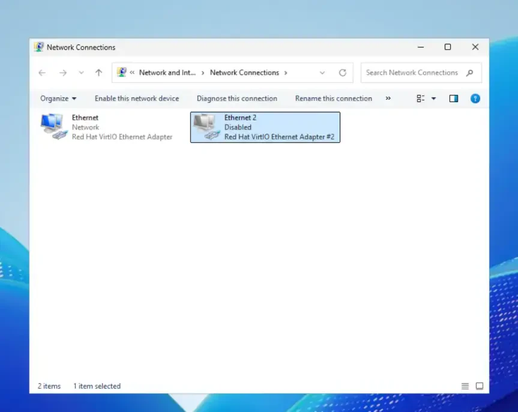Focus the Search Network Connections field
518x412 pixels.
pos(412,73)
